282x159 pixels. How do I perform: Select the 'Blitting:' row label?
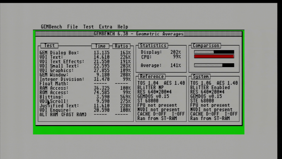(x=51, y=97)
